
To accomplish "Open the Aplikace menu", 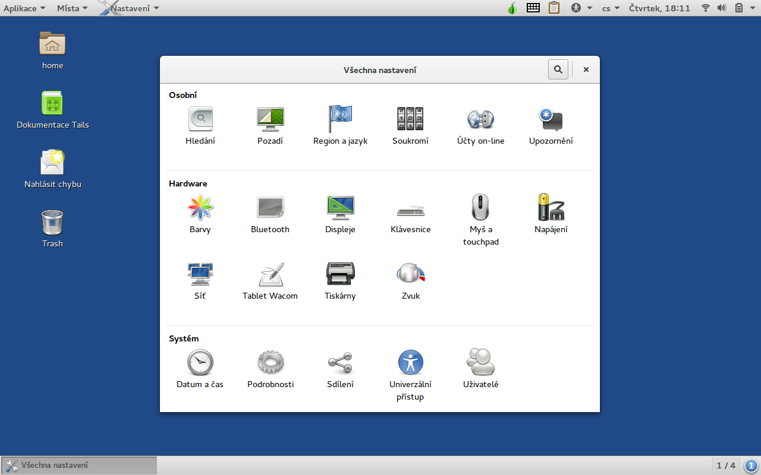I will pyautogui.click(x=24, y=8).
